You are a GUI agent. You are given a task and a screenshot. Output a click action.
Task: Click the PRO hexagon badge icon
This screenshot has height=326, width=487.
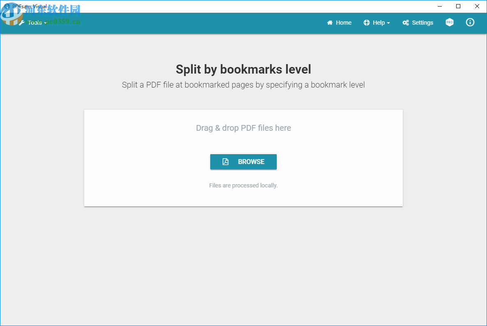coord(449,22)
